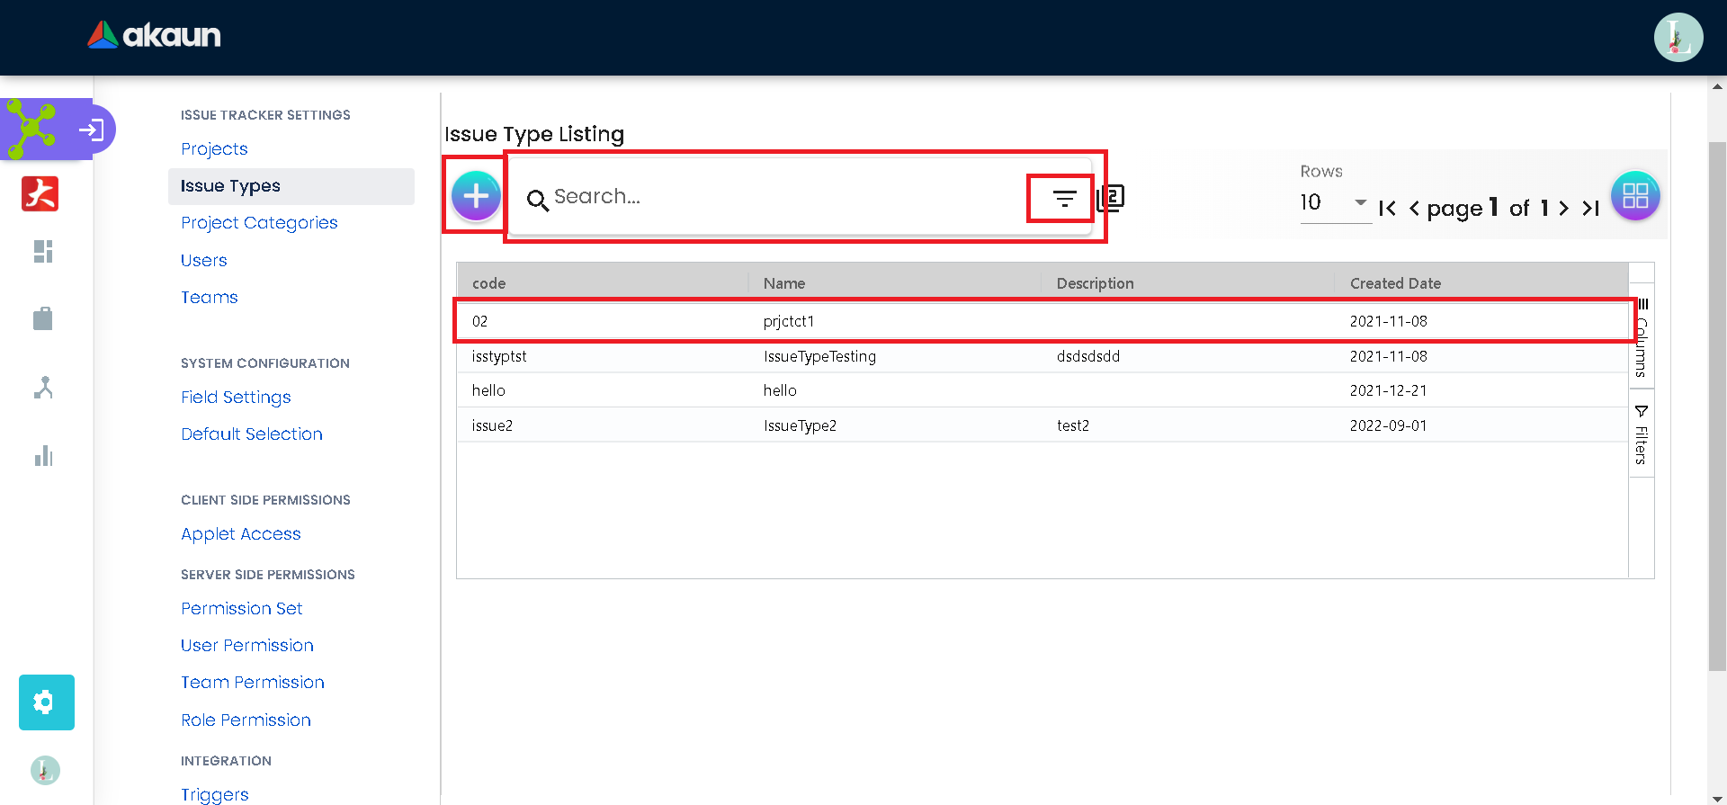
Task: Open the settings gear in sidebar
Action: click(x=47, y=702)
